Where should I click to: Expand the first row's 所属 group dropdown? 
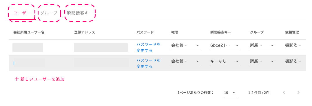coord(263,45)
